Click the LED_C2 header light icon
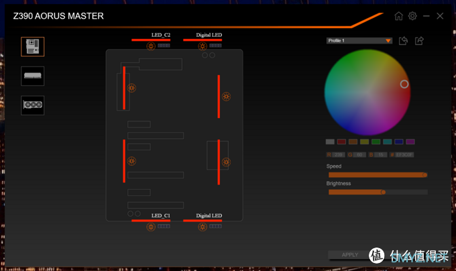This screenshot has width=456, height=271. click(x=151, y=46)
